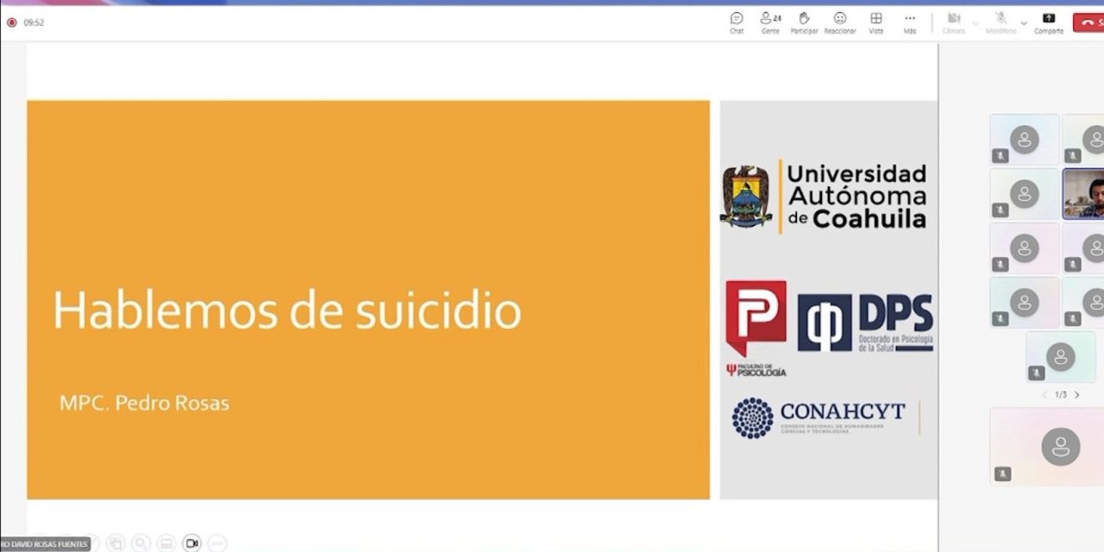Click the slide title Hablemos de suicidio

(x=287, y=310)
